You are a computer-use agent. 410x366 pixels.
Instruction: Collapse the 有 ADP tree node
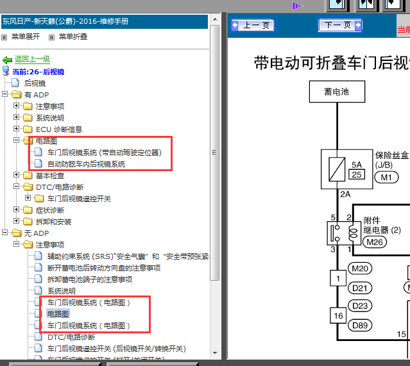tap(4, 94)
